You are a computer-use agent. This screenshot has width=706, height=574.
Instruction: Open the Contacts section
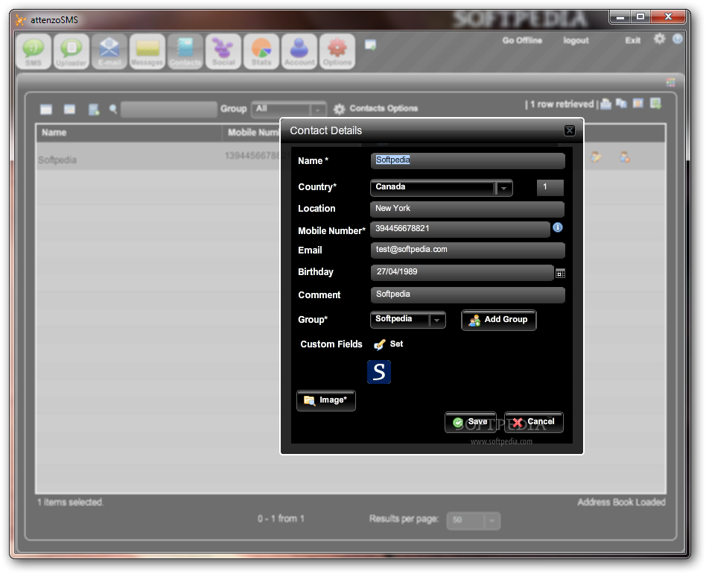pyautogui.click(x=185, y=51)
